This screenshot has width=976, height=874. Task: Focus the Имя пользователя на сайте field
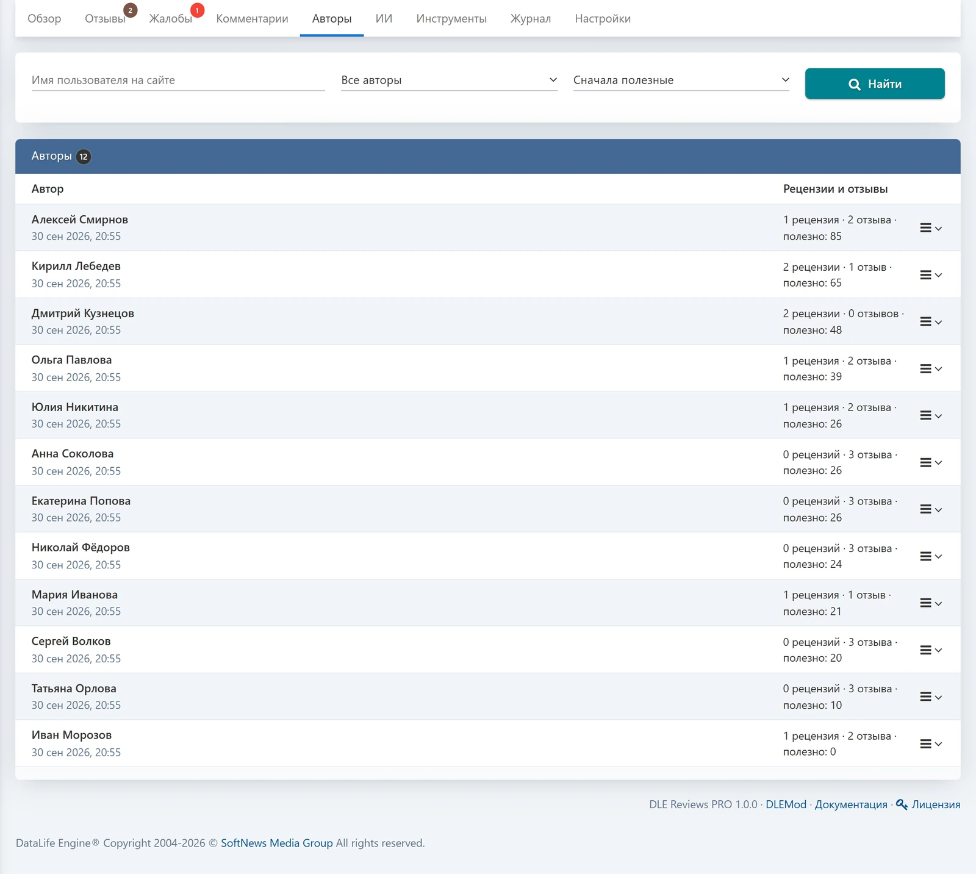(x=178, y=80)
